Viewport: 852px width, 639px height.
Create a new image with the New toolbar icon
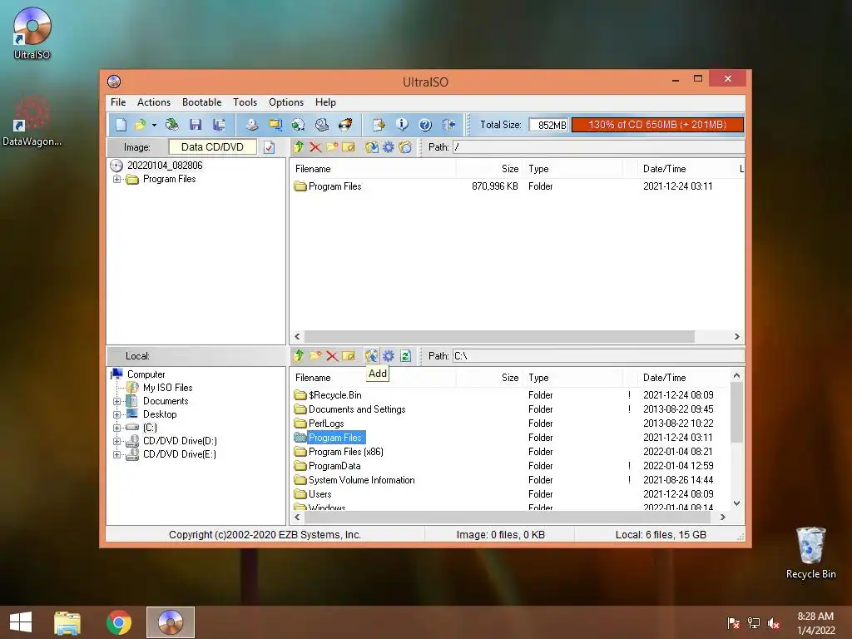[x=121, y=125]
